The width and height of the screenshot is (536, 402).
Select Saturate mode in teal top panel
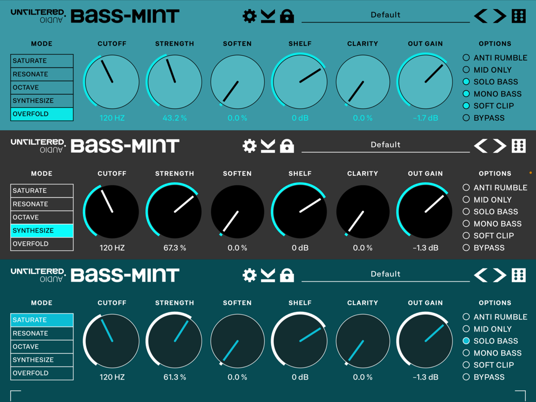pos(42,61)
